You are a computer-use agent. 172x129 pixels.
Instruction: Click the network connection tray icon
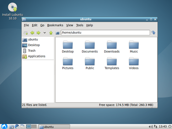pyautogui.click(x=155, y=127)
